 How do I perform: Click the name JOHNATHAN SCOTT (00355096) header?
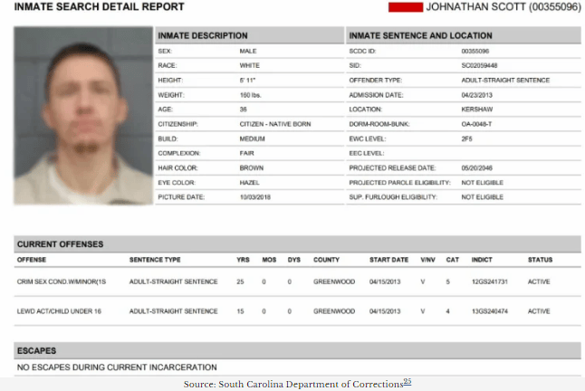503,7
